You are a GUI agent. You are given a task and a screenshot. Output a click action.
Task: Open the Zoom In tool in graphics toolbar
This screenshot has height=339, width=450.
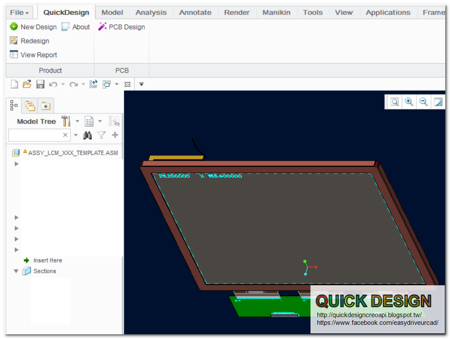tap(409, 102)
